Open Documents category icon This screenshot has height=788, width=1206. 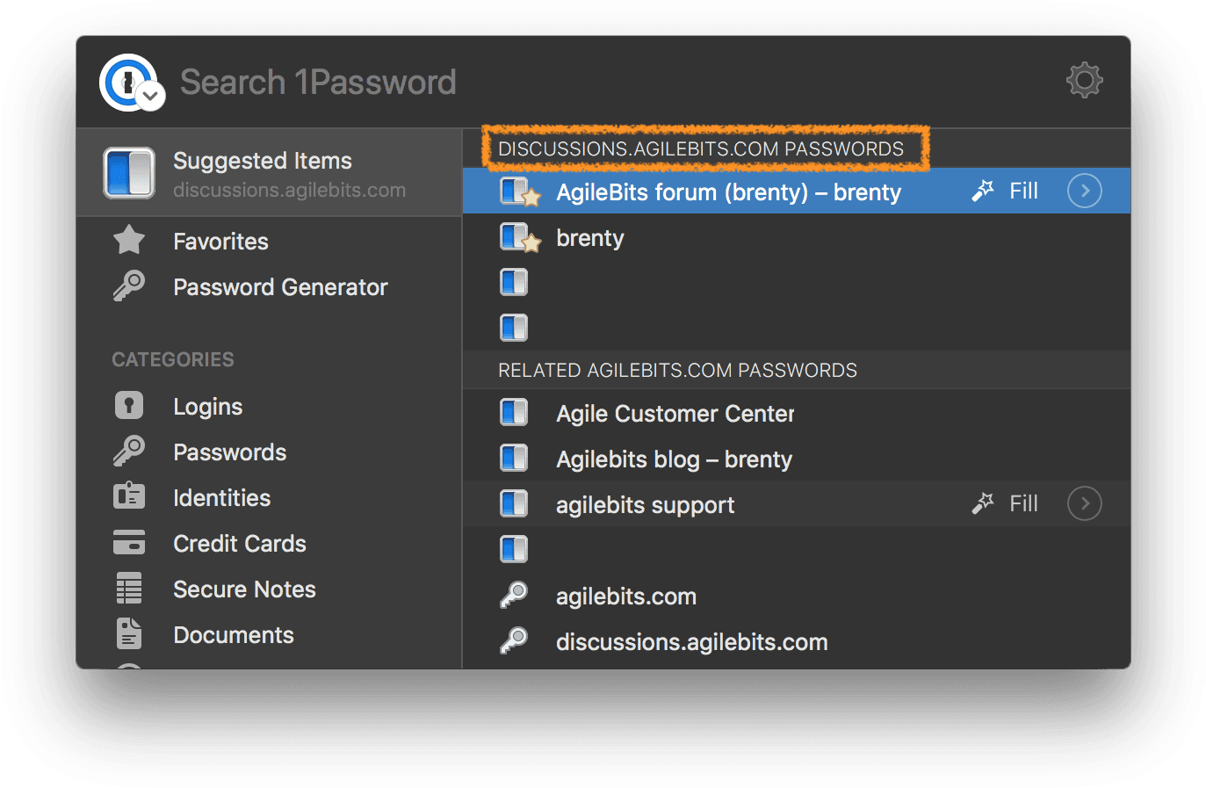pos(129,634)
